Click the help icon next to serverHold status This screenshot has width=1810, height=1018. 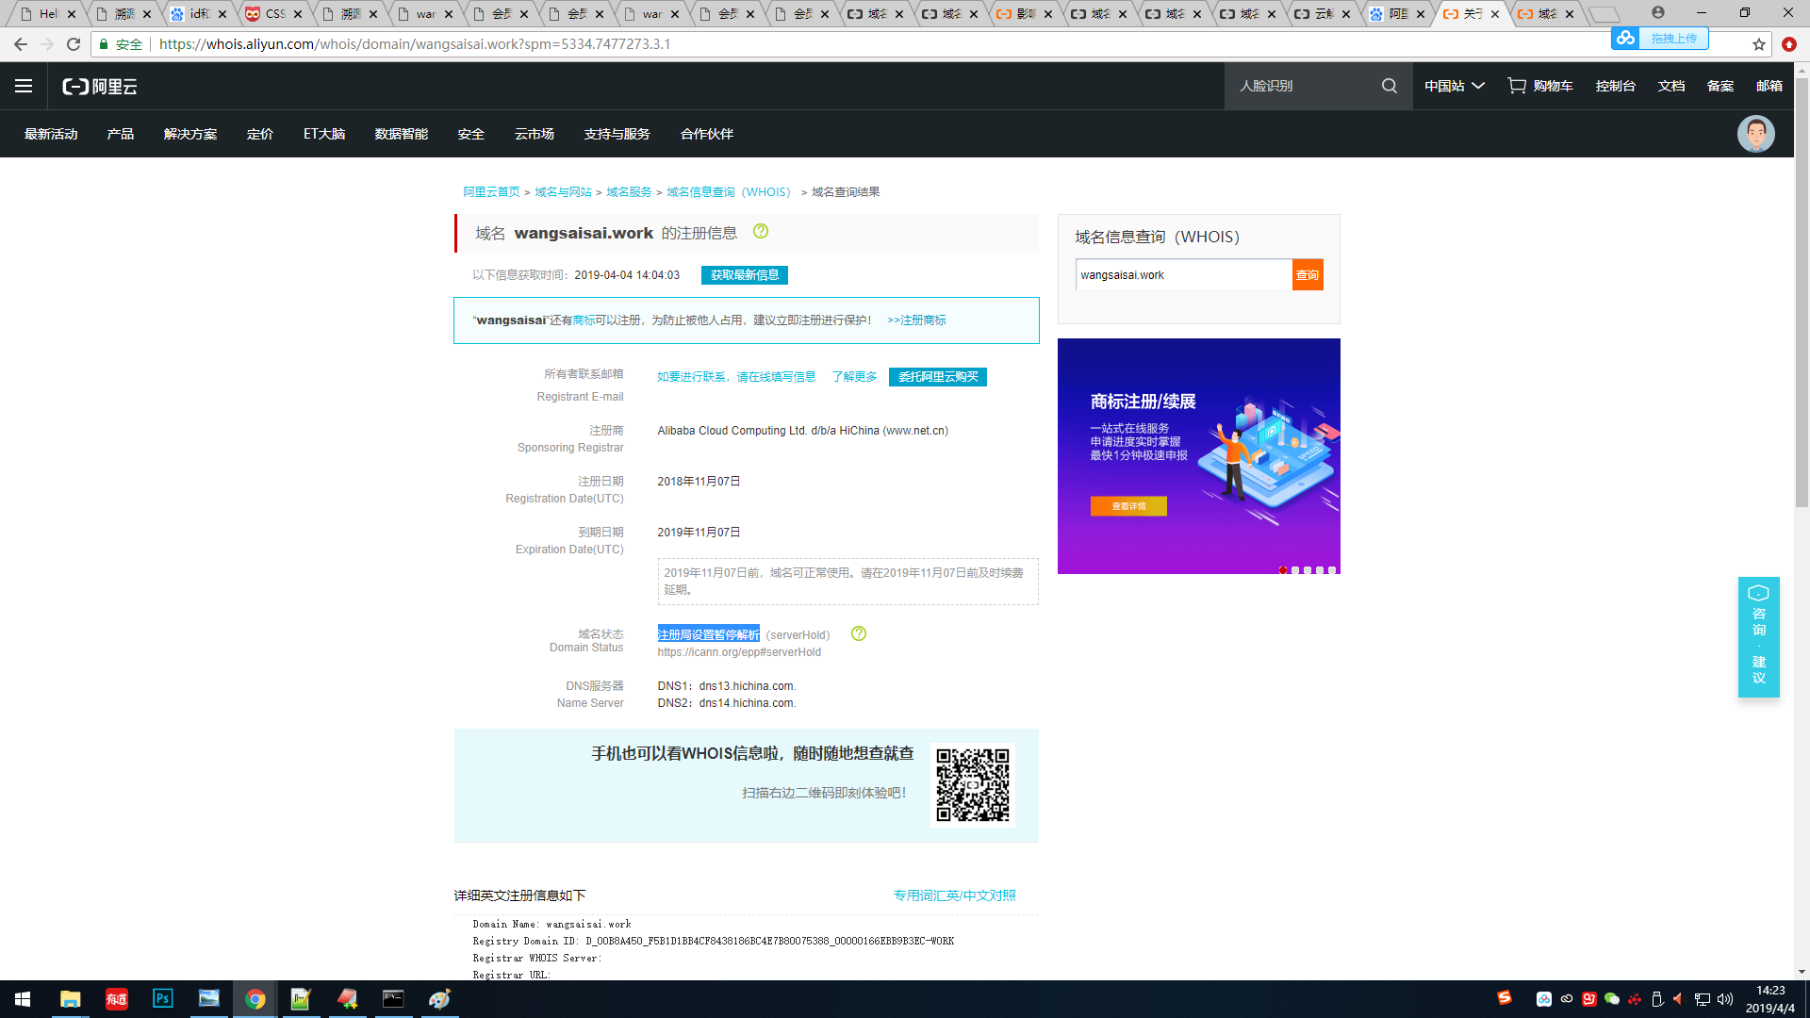coord(859,633)
